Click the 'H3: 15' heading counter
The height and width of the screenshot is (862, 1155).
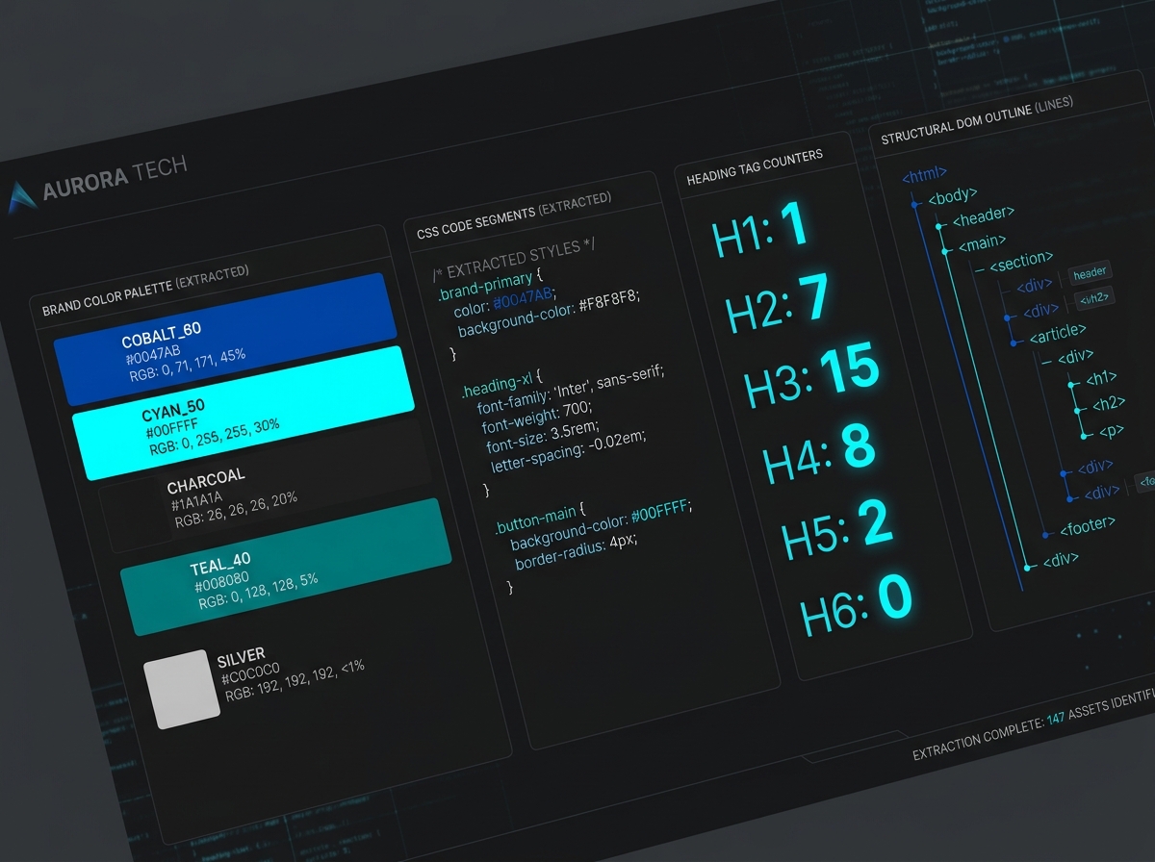(812, 375)
